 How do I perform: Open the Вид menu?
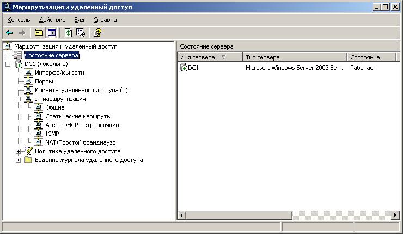[x=79, y=20]
